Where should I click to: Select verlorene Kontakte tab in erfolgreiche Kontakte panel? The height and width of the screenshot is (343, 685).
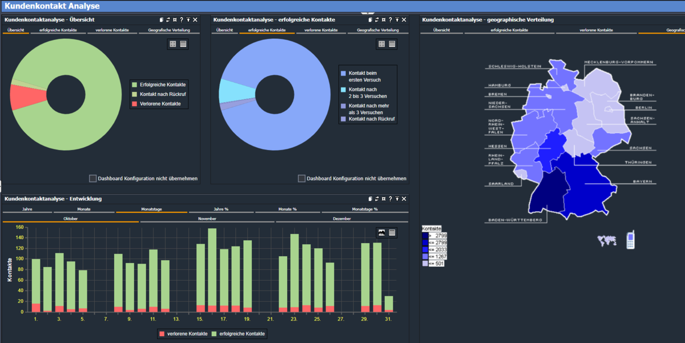(321, 30)
